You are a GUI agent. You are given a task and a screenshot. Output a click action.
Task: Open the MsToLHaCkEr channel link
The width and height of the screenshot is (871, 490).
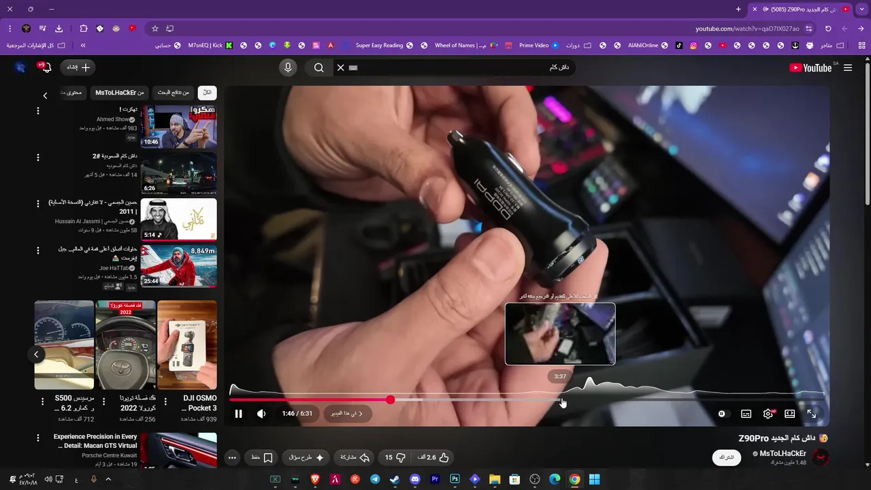[783, 453]
